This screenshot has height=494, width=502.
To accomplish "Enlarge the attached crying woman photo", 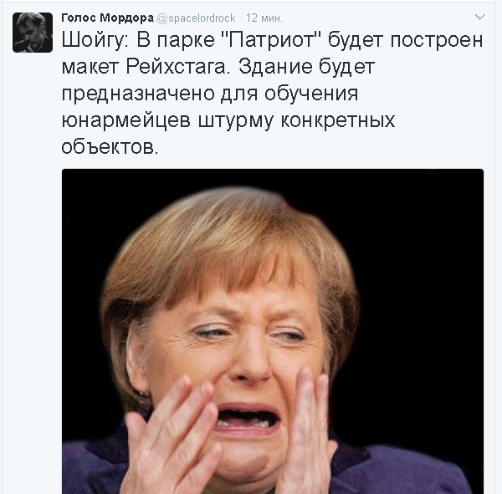I will pyautogui.click(x=273, y=331).
